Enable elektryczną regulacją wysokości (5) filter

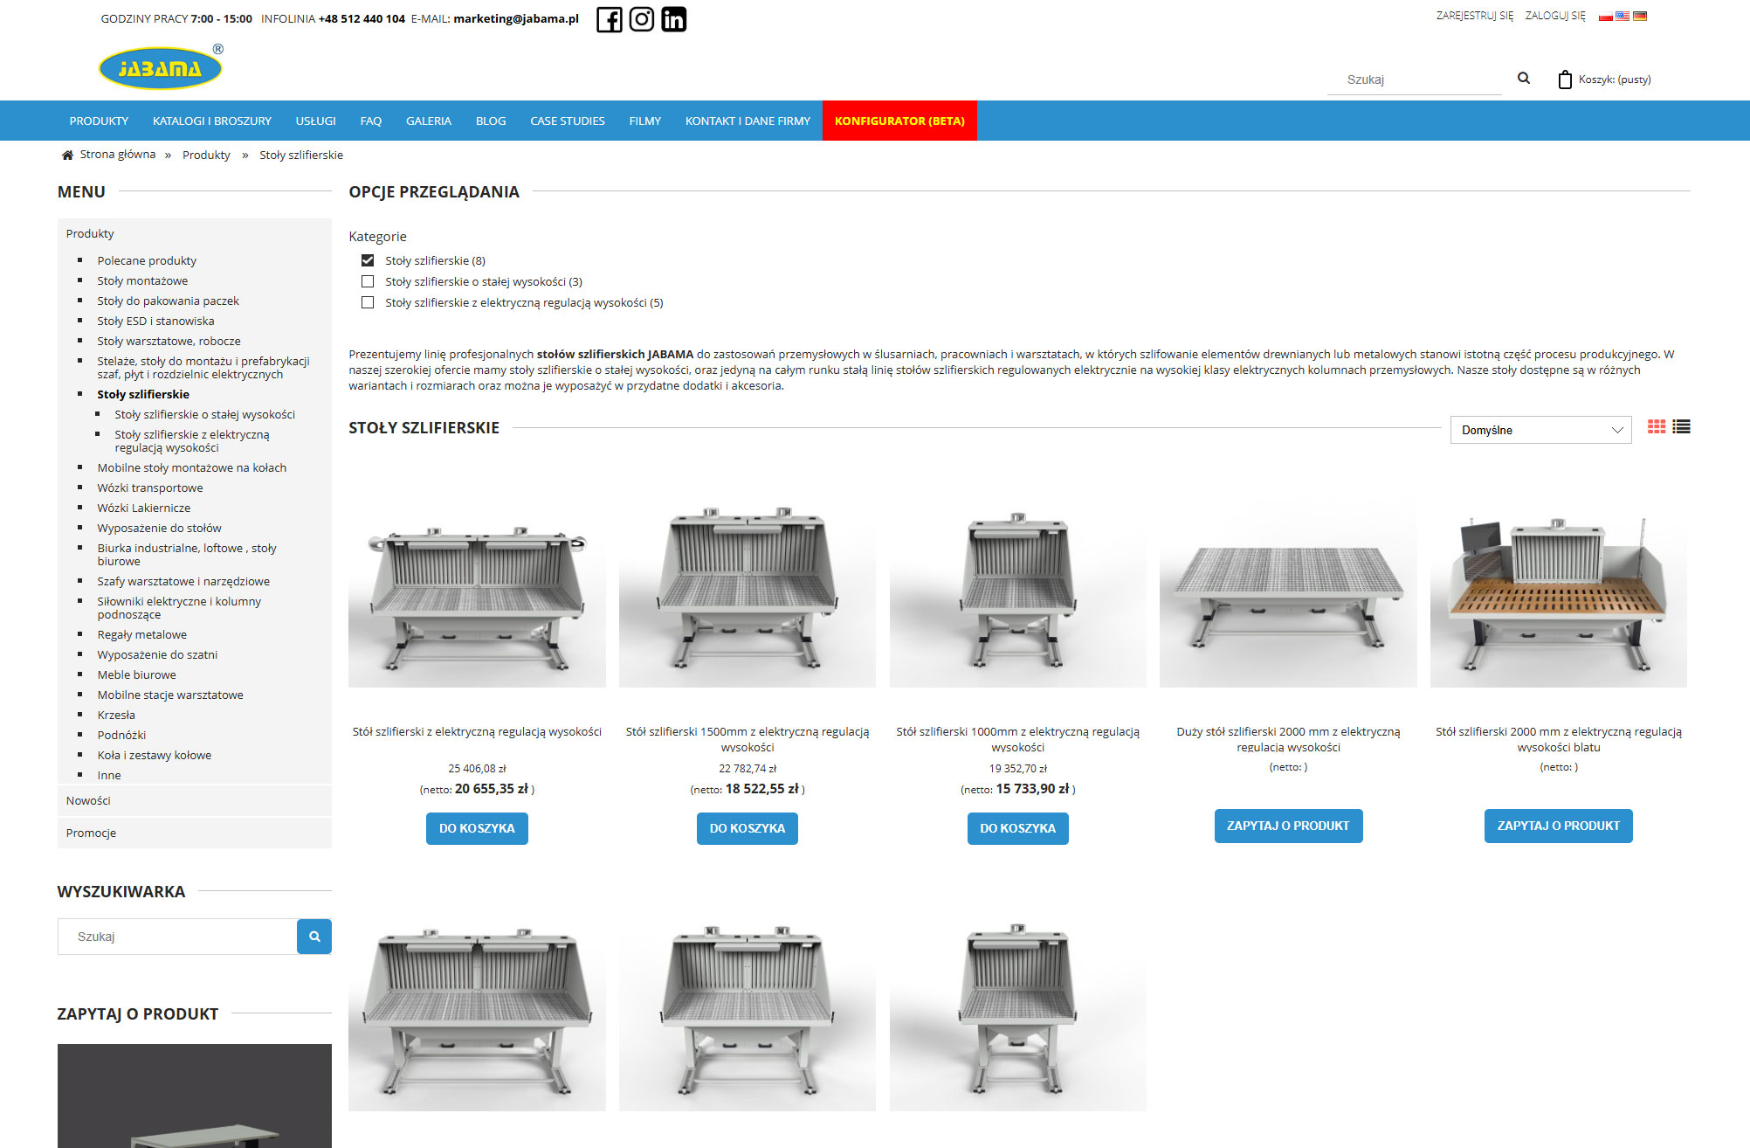(368, 302)
